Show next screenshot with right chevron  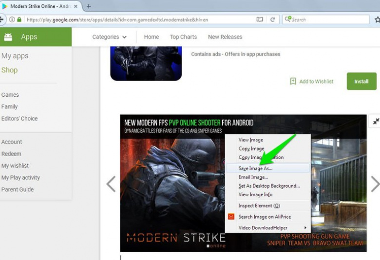click(376, 184)
